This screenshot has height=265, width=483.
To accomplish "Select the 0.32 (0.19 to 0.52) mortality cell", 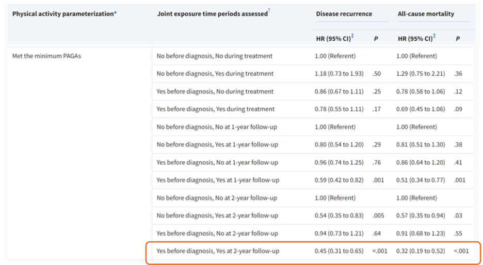I will click(421, 251).
